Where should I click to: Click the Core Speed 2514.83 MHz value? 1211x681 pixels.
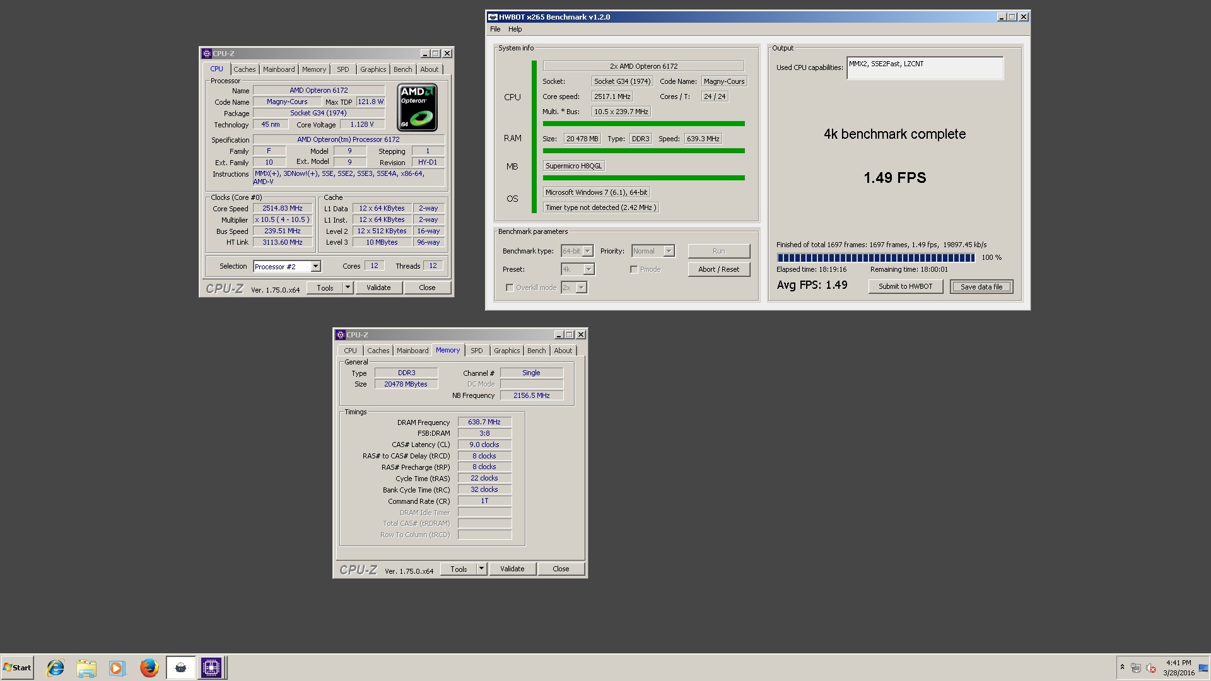(283, 209)
